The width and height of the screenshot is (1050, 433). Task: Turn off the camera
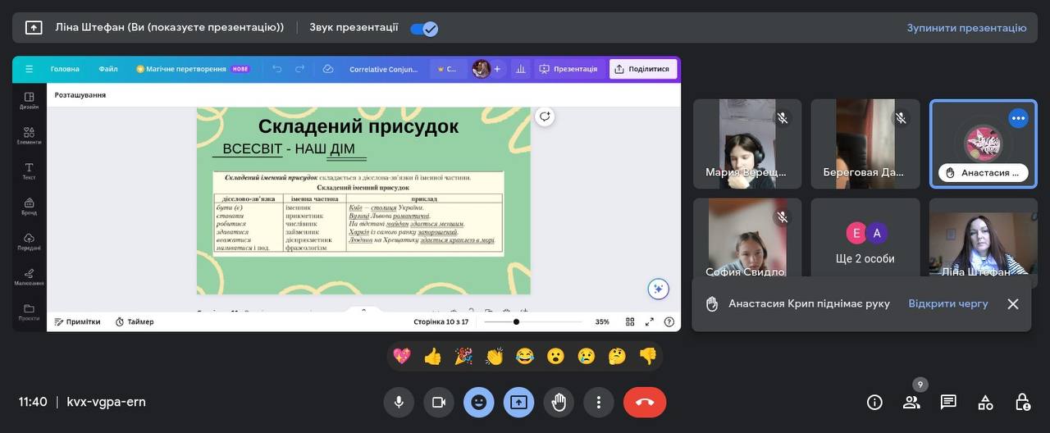pos(438,402)
